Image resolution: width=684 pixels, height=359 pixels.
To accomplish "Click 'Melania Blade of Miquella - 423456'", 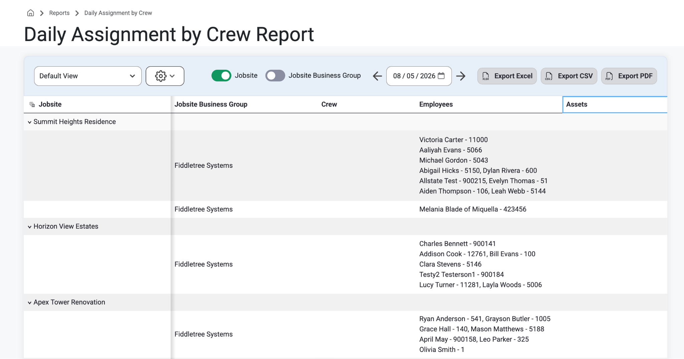I will [473, 209].
